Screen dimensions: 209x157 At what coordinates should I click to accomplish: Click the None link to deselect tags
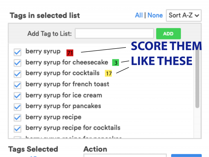[x=155, y=15]
